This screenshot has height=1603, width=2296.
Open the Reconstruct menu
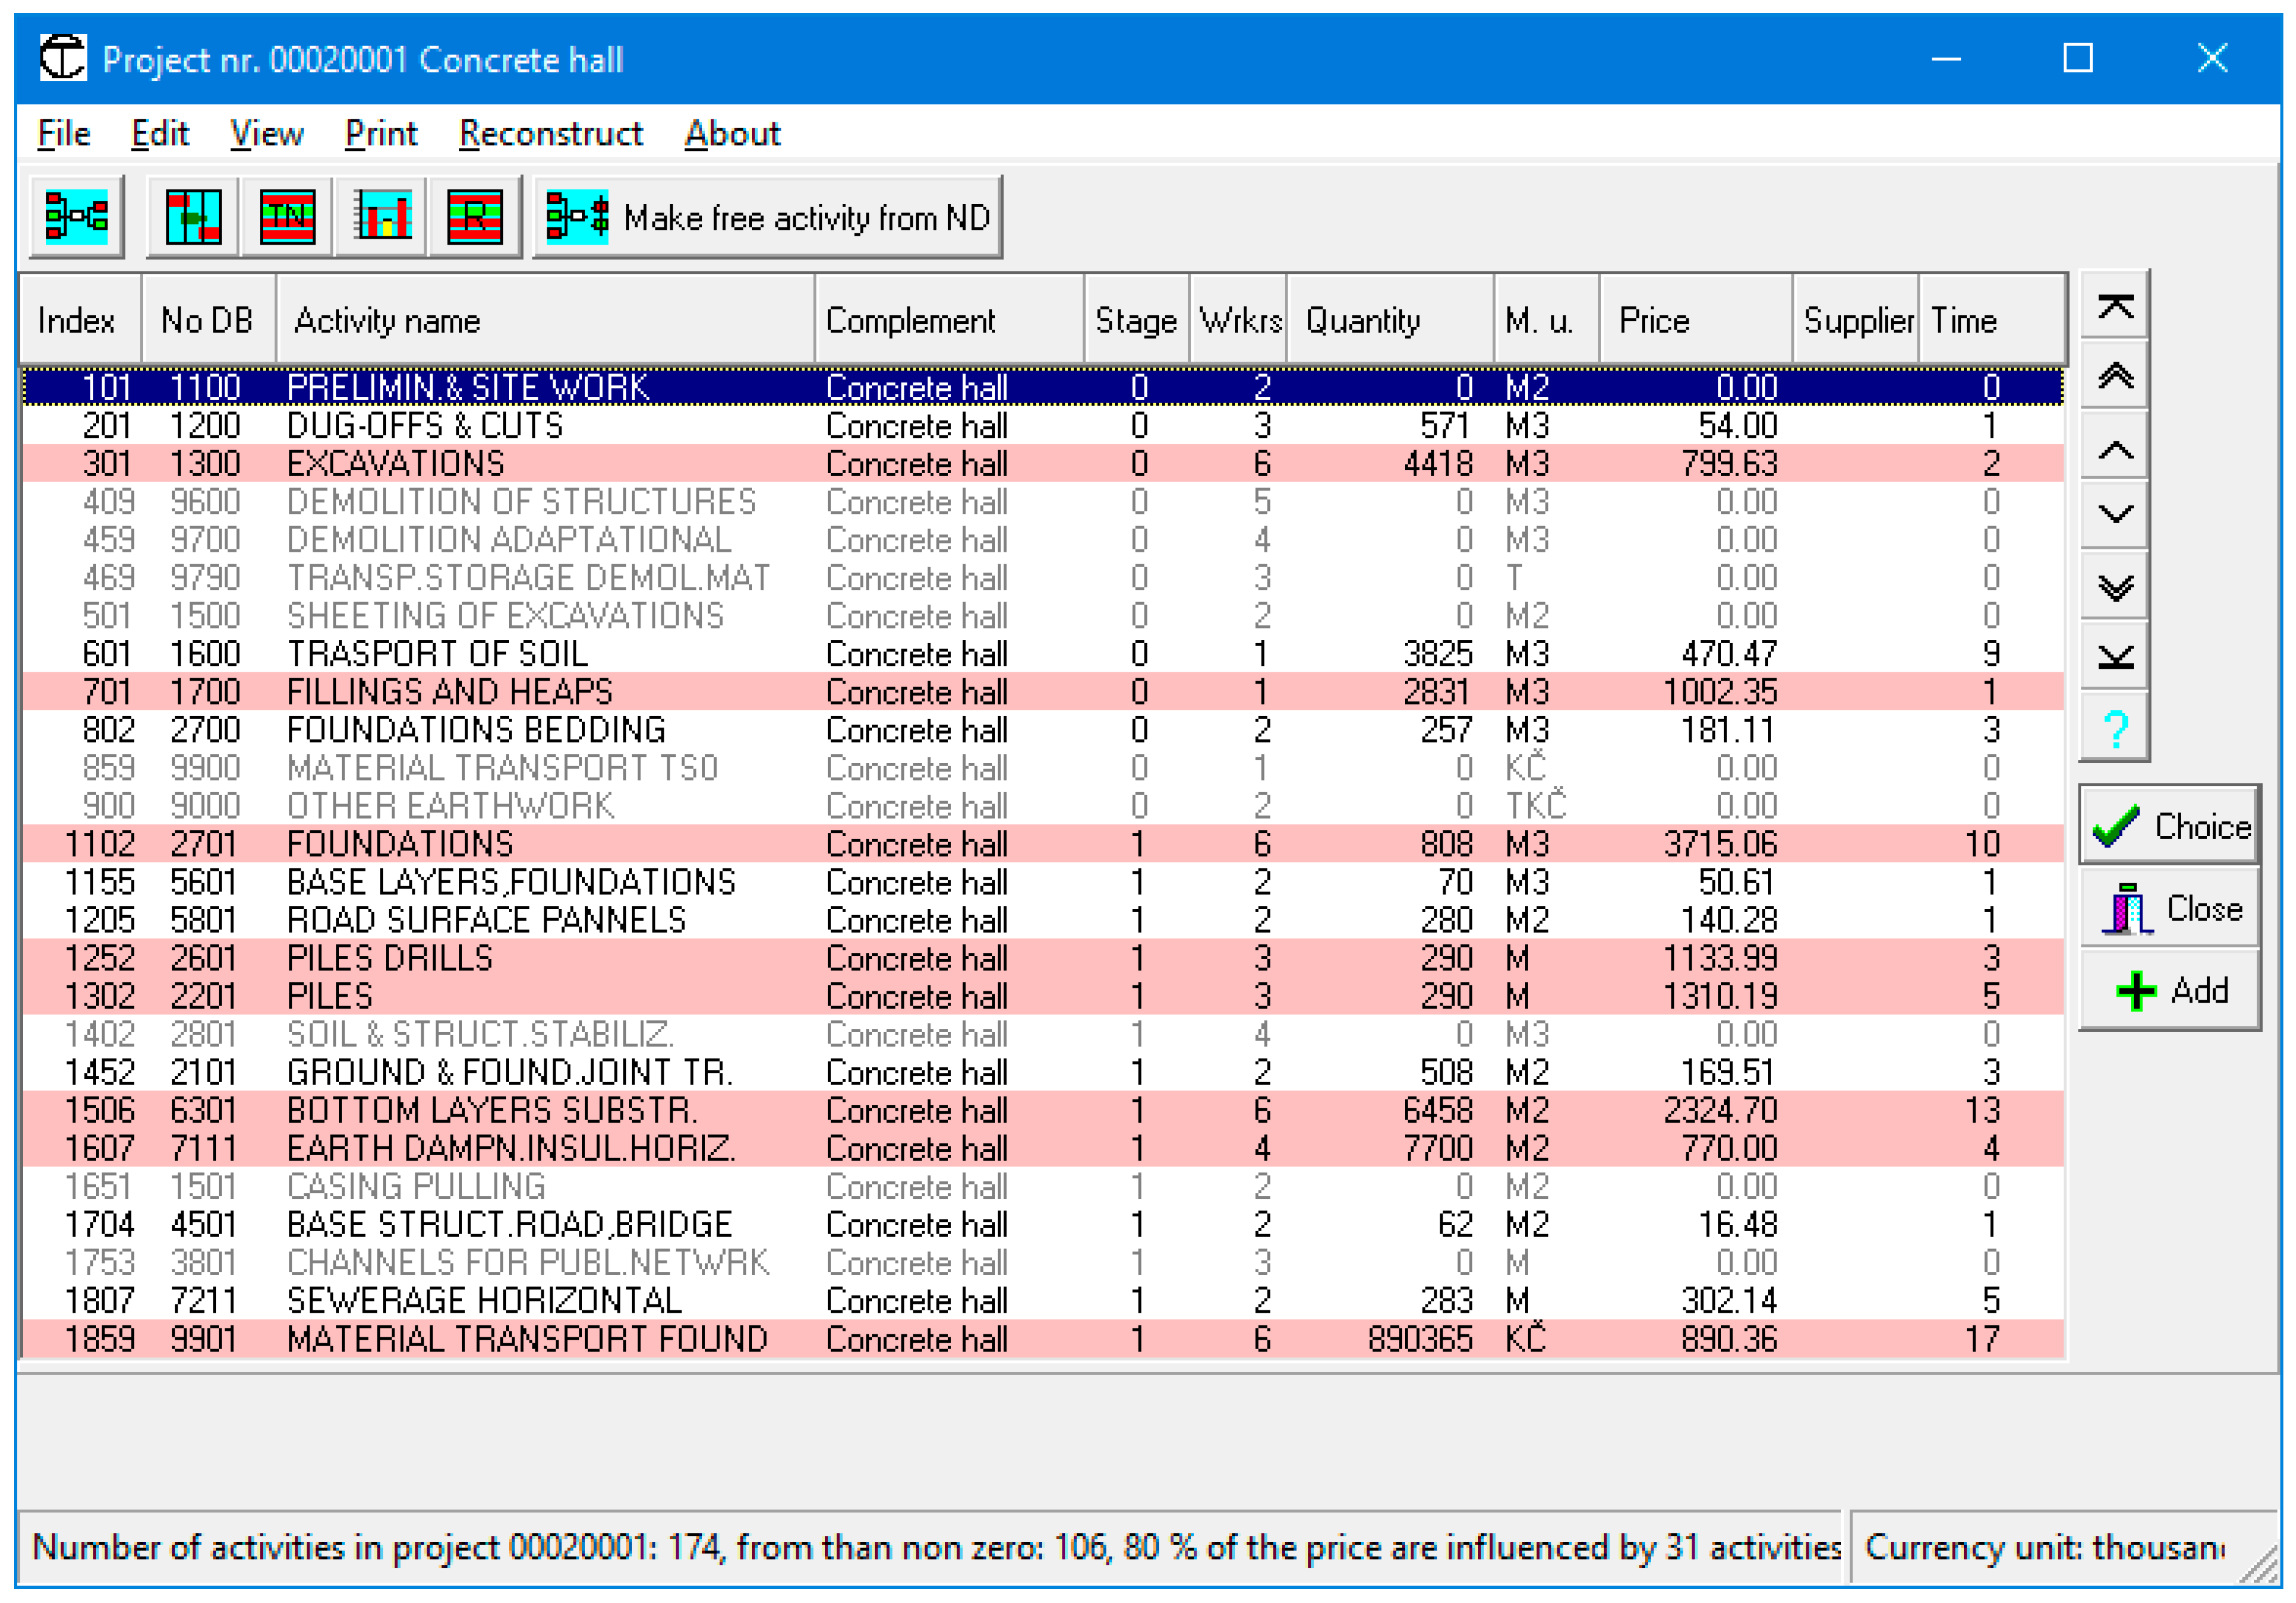pyautogui.click(x=550, y=133)
